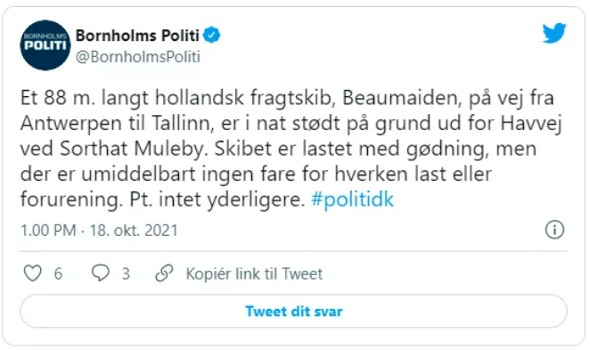Open the Bornholms Politi profile picture

(x=45, y=45)
